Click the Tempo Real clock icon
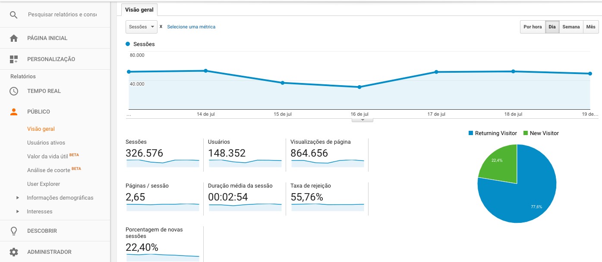The image size is (602, 262). (x=13, y=91)
